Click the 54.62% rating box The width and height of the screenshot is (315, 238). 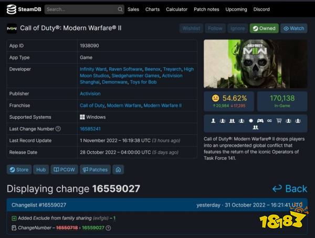[x=229, y=101]
